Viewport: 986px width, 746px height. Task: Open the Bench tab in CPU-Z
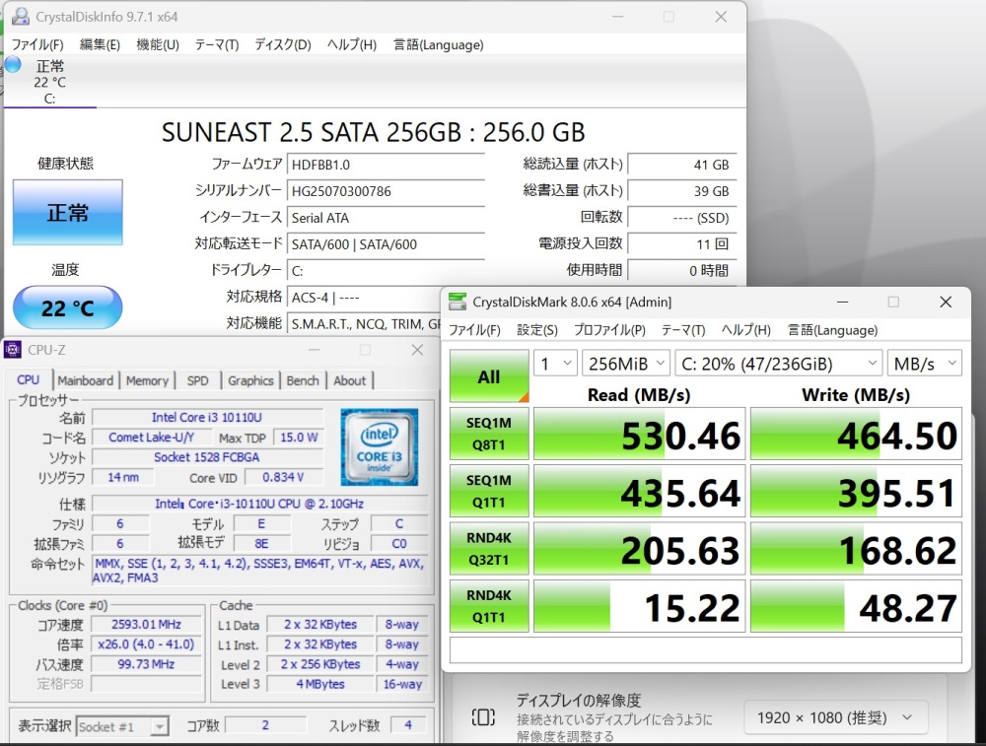pos(303,380)
